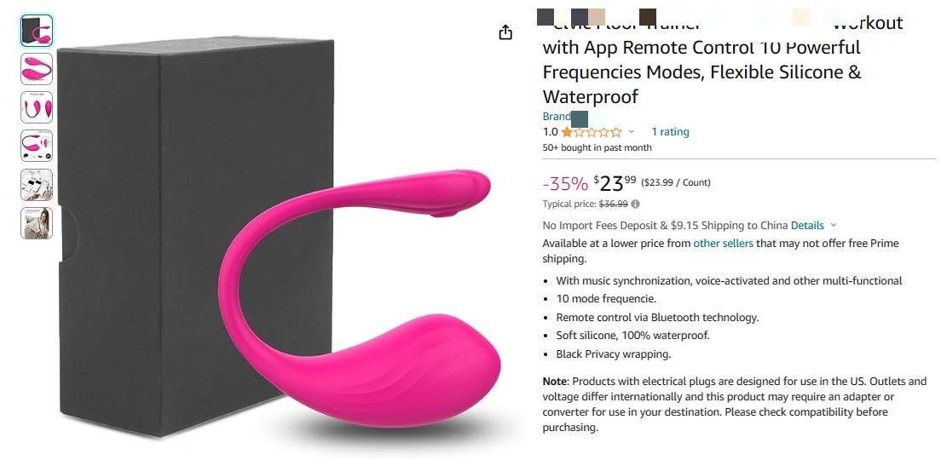This screenshot has height=460, width=941.
Task: Select the third thumbnail with product size views
Action: tap(37, 107)
